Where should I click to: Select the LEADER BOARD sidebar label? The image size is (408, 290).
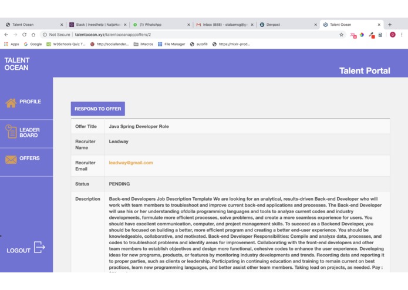29,133
